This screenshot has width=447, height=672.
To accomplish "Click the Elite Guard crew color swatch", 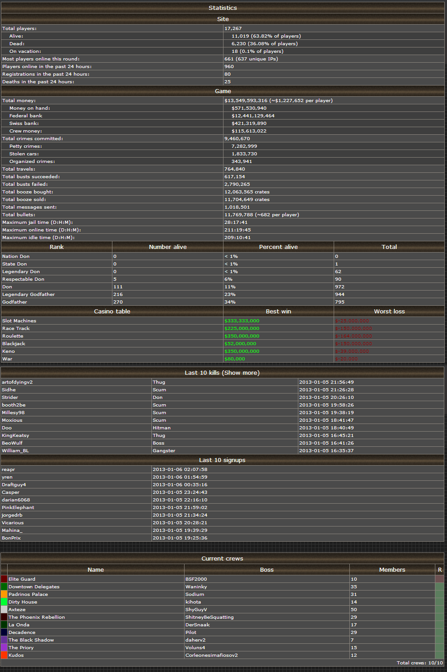I will pos(4,579).
